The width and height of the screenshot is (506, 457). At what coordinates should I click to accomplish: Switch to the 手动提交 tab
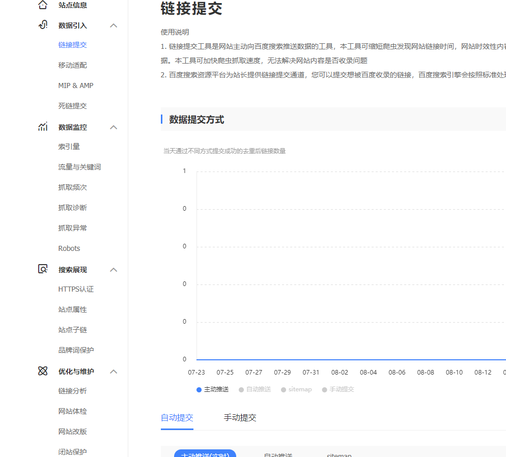240,418
